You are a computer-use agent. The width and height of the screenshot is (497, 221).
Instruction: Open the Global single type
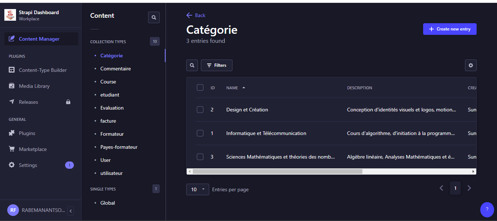pyautogui.click(x=108, y=203)
